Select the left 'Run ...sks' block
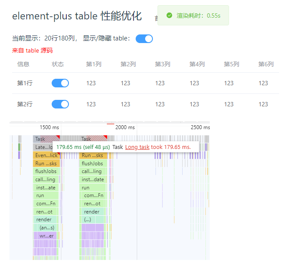The width and height of the screenshot is (292, 266). [47, 164]
